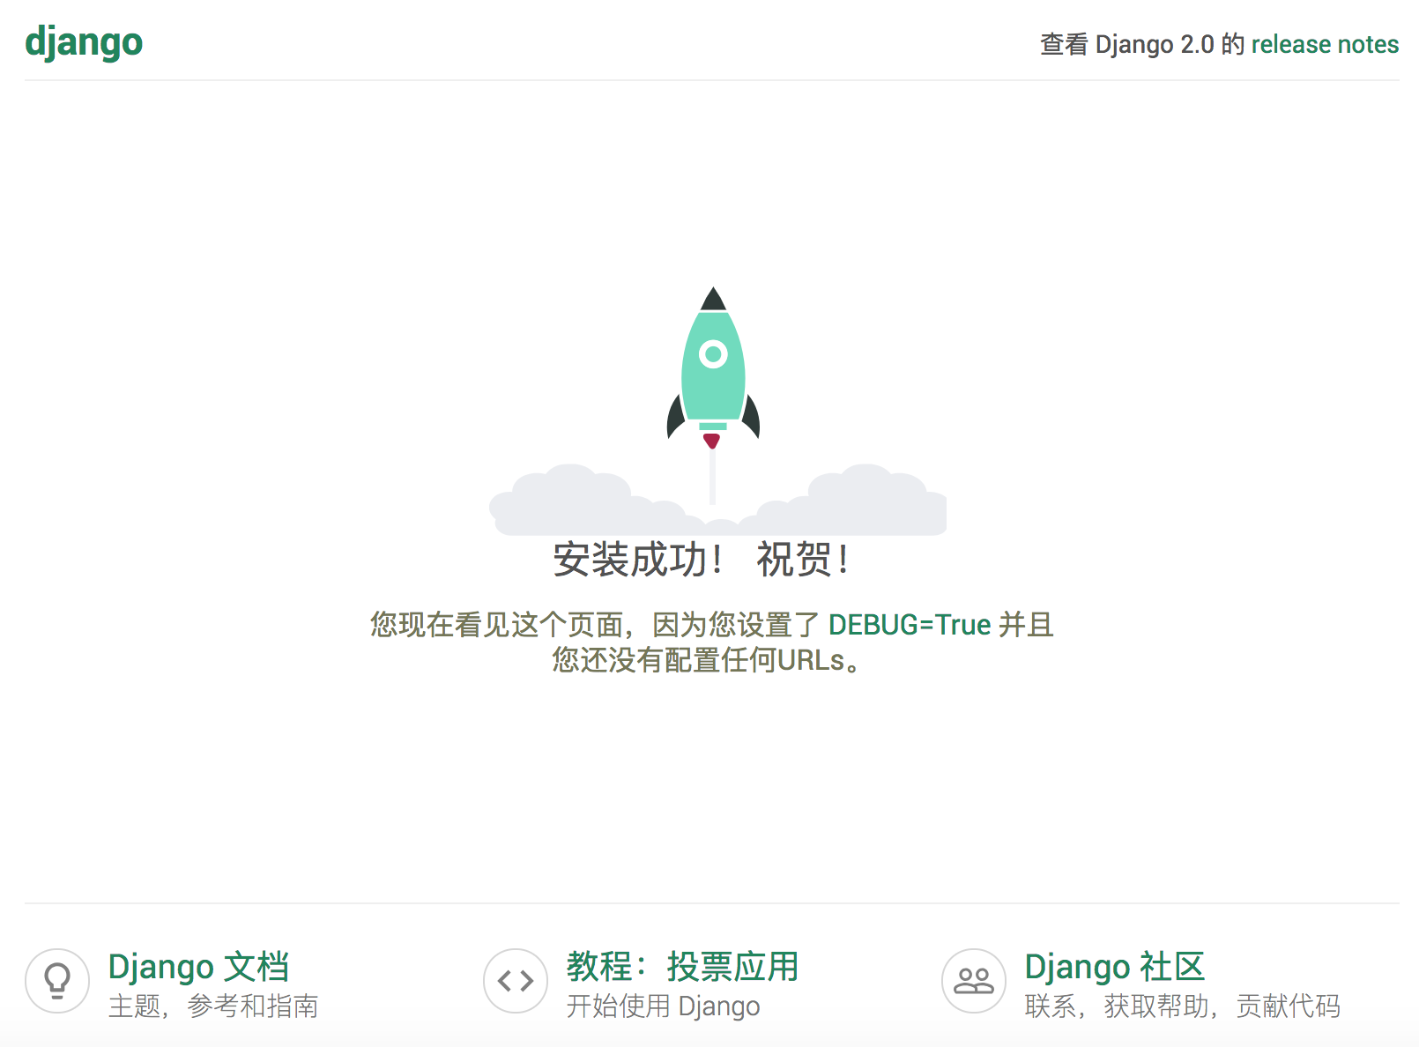Image resolution: width=1419 pixels, height=1047 pixels.
Task: Click the green rocket ship graphic
Action: (x=711, y=370)
